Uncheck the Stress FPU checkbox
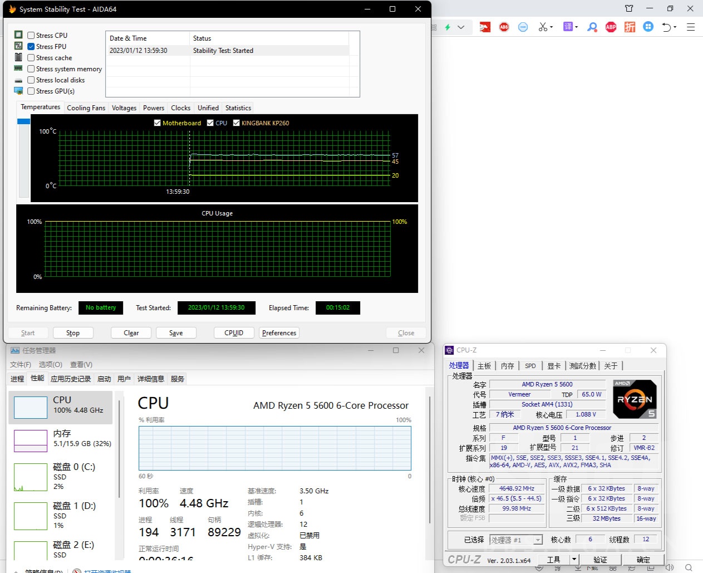 pyautogui.click(x=31, y=46)
